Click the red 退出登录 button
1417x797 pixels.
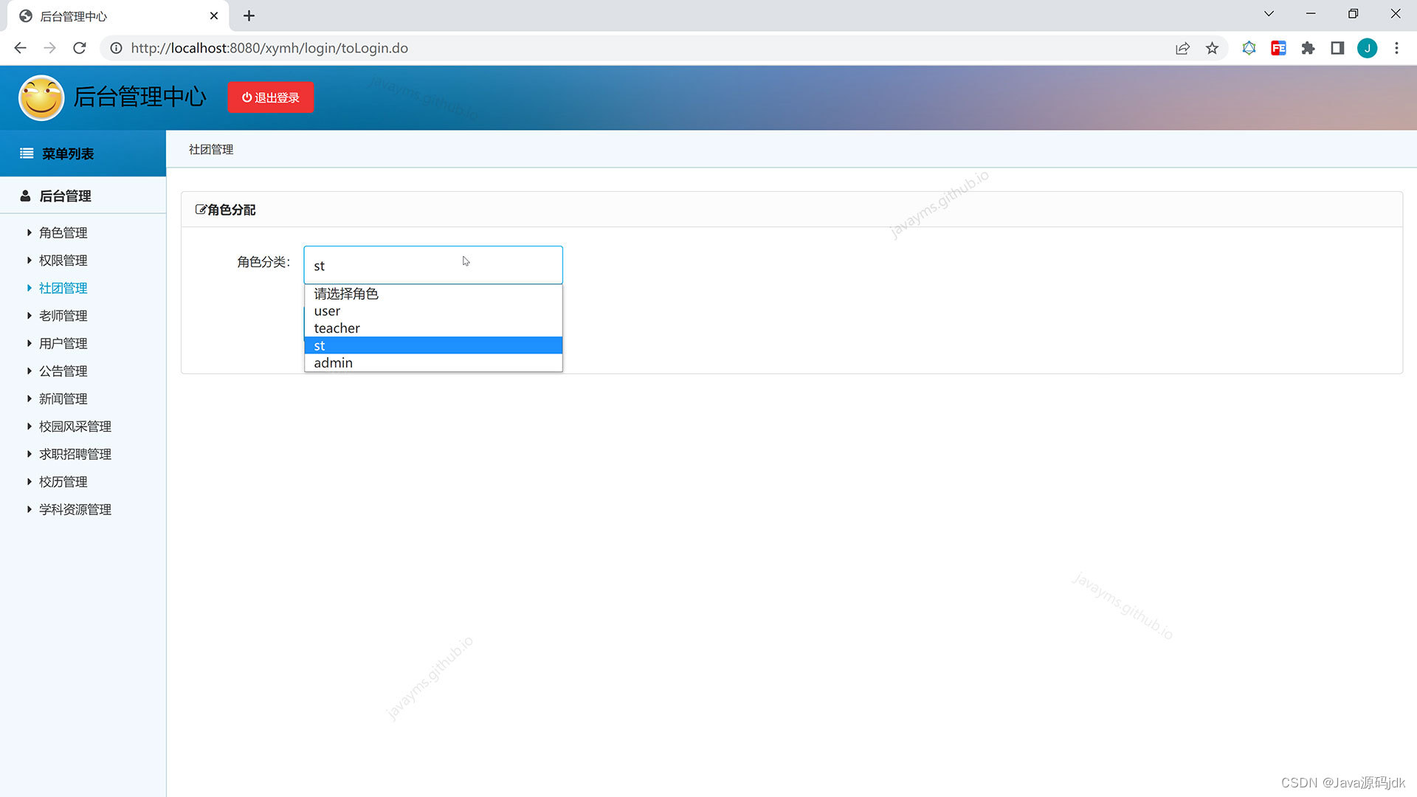[270, 97]
